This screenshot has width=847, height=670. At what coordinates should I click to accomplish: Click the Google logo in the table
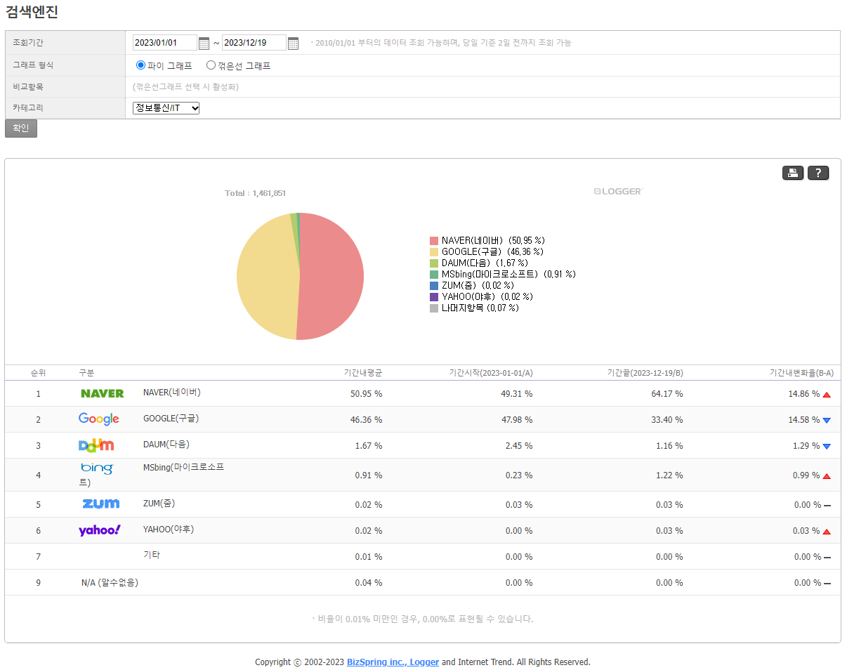click(x=99, y=419)
